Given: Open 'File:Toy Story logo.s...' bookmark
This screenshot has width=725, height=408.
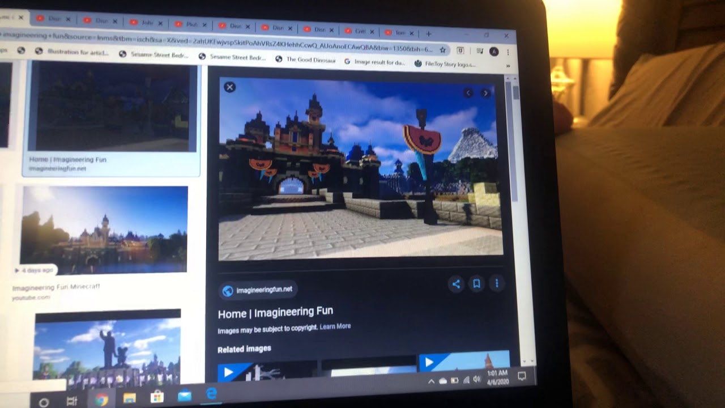Looking at the screenshot, I should tap(445, 64).
